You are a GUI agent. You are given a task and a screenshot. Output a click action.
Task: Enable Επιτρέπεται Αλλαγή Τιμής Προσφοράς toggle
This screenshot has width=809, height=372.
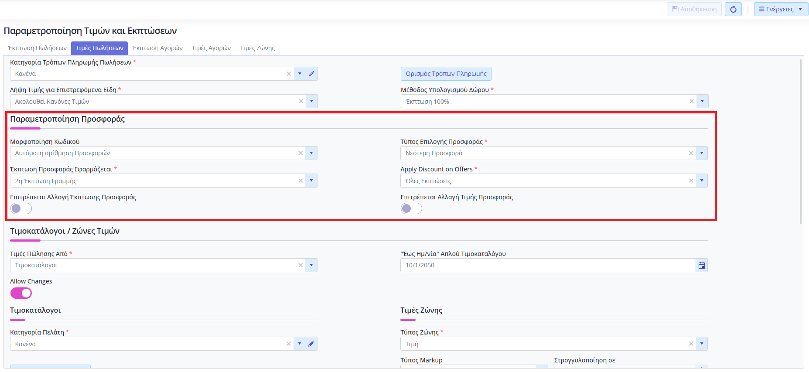coord(411,208)
